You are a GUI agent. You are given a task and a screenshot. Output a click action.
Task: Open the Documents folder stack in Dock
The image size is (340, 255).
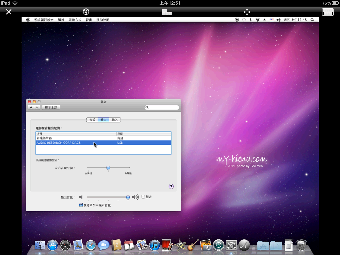tap(276, 245)
